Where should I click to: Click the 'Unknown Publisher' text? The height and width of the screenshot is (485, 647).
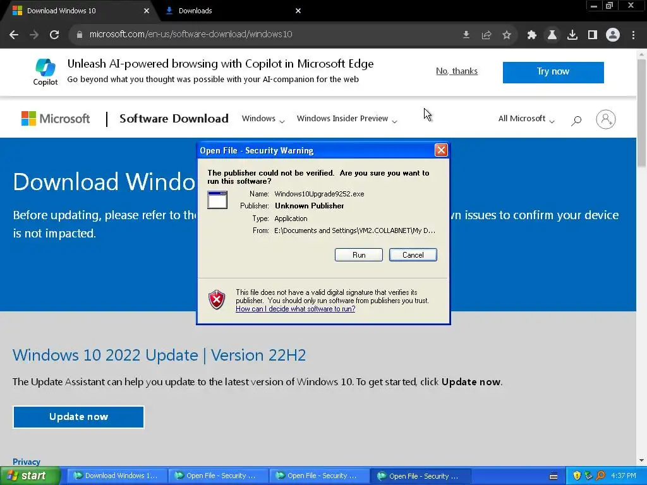(310, 206)
